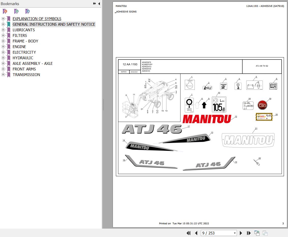Viewport: 288px width, 237px height.
Task: Expand the ELECTRICITY bookmark
Action: click(3, 52)
